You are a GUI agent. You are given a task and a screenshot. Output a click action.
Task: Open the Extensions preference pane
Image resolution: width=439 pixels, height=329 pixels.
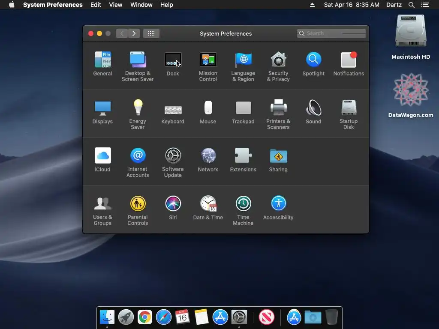coord(243,160)
